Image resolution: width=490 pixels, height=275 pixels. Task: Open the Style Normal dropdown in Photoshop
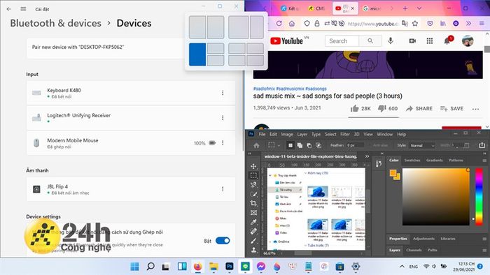(x=422, y=145)
